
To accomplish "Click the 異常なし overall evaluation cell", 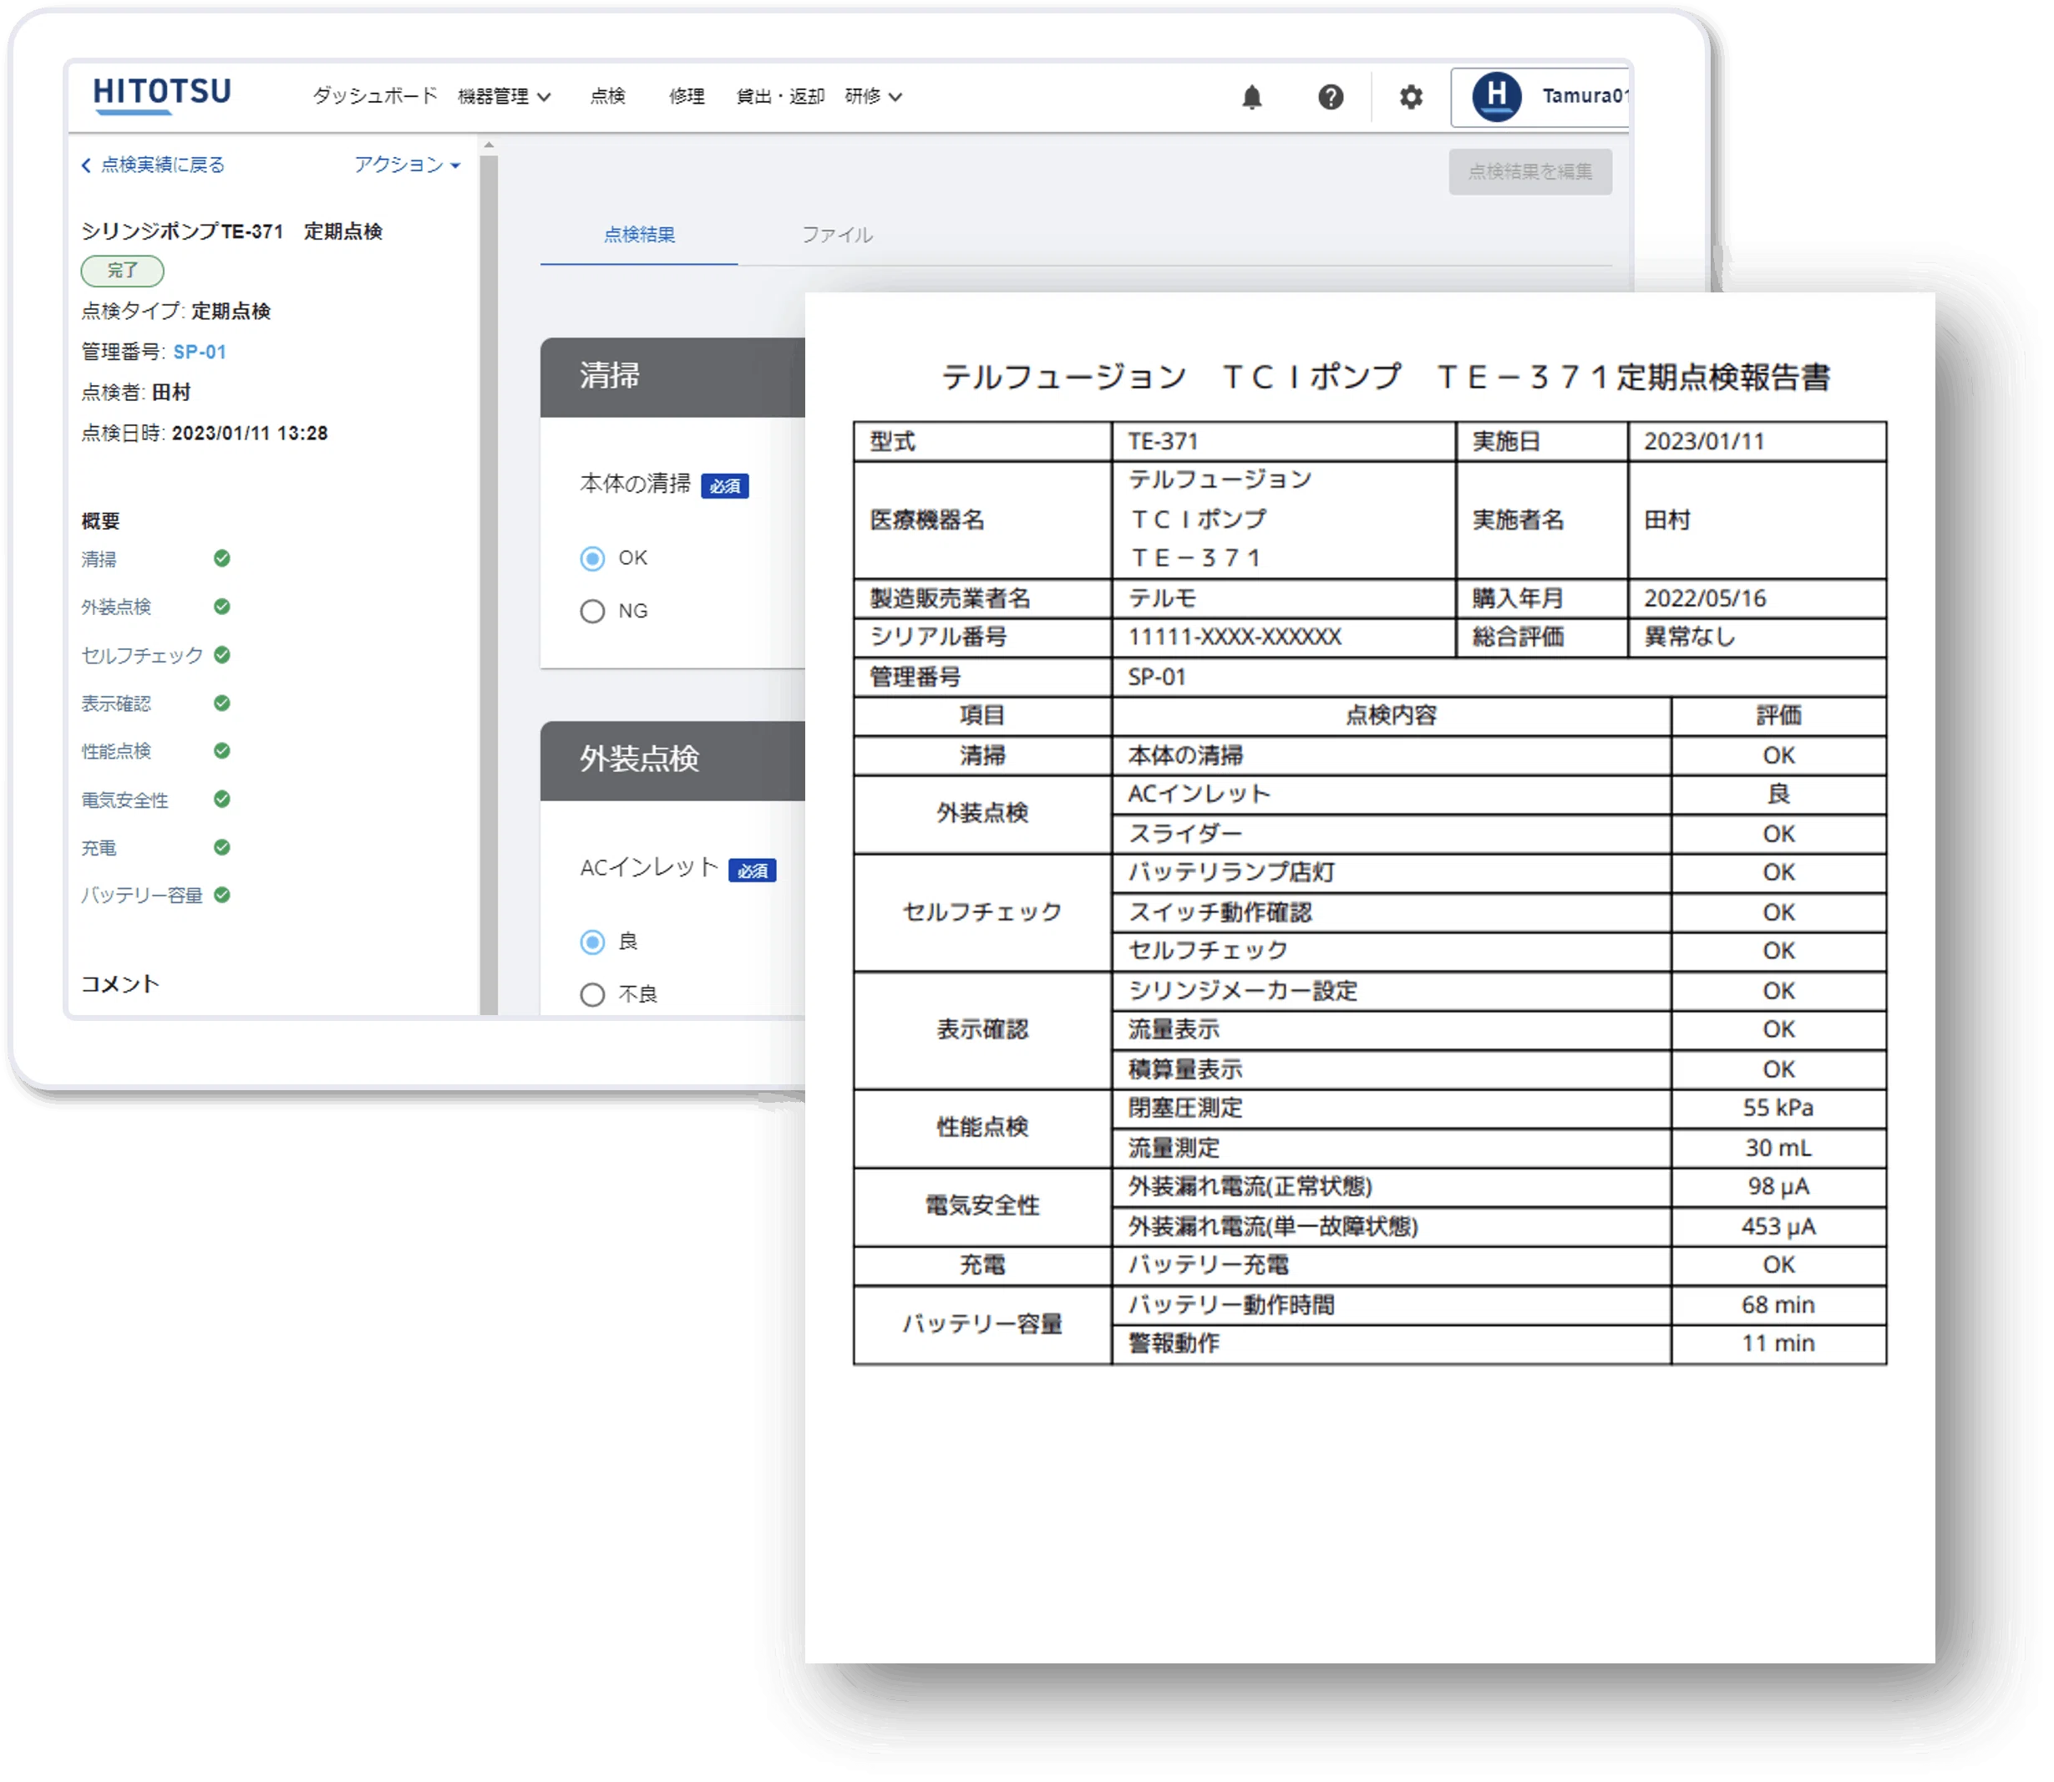I will 1756,637.
